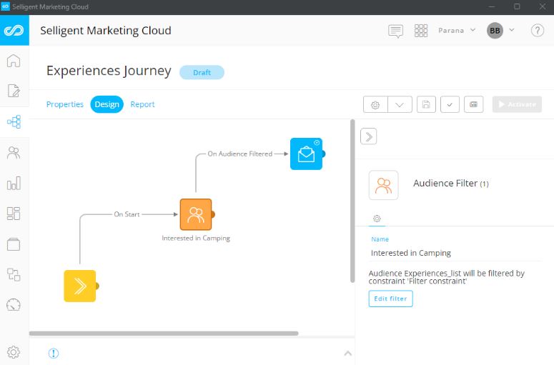Open the gauge performance sidebar icon

click(14, 305)
